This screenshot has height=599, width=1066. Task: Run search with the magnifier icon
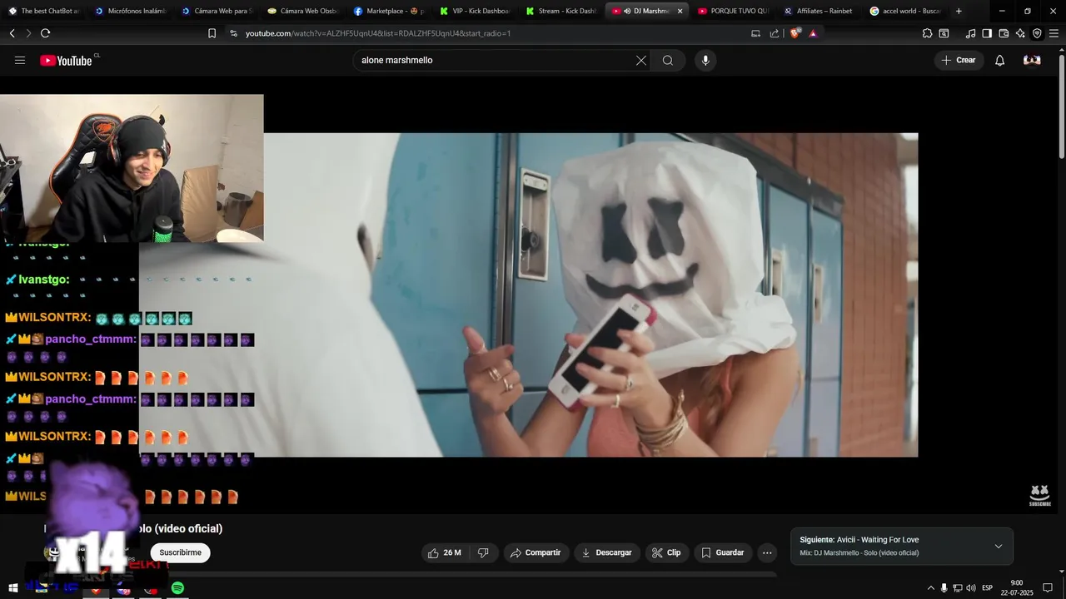pos(667,60)
